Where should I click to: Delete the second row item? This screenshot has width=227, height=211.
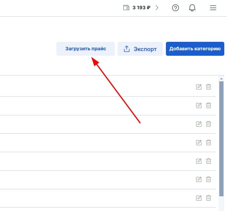[x=208, y=105]
